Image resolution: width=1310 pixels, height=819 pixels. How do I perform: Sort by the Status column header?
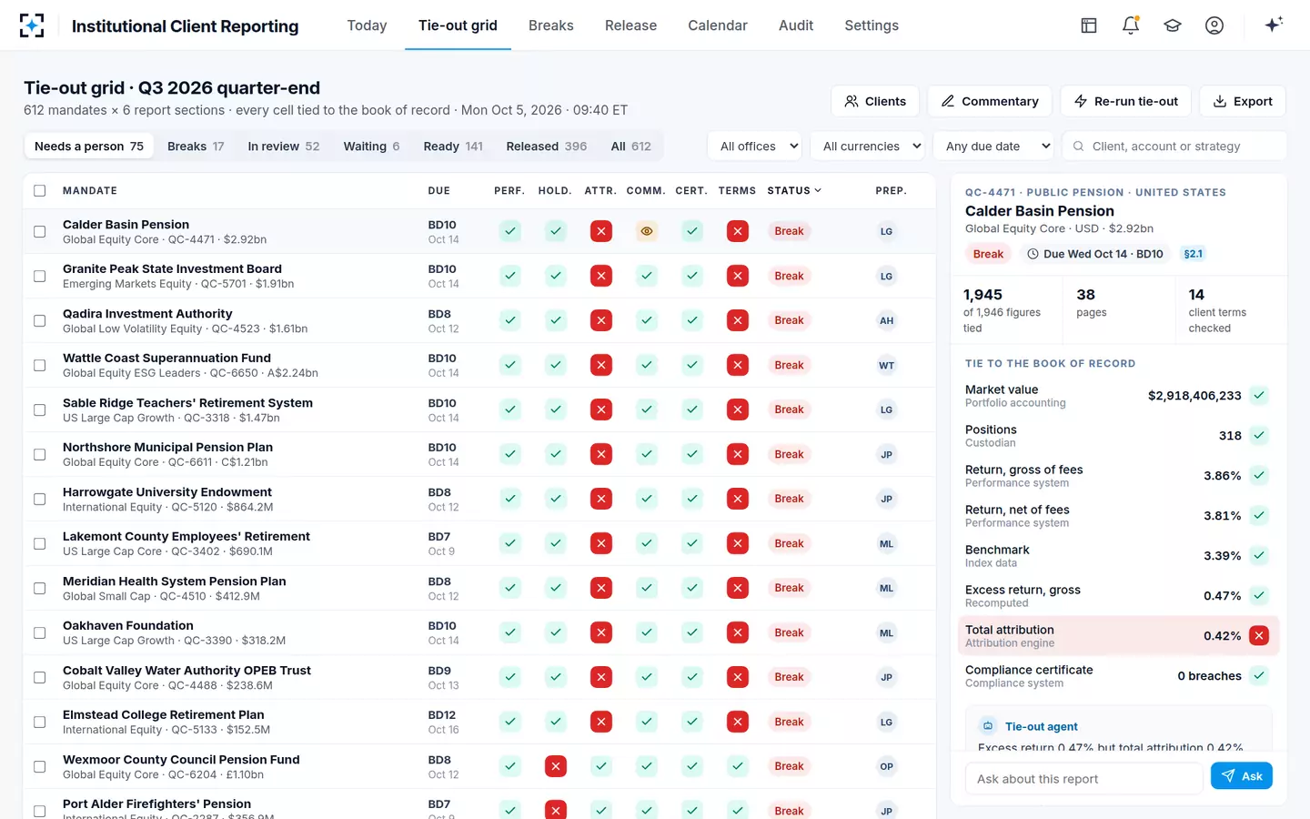(794, 191)
